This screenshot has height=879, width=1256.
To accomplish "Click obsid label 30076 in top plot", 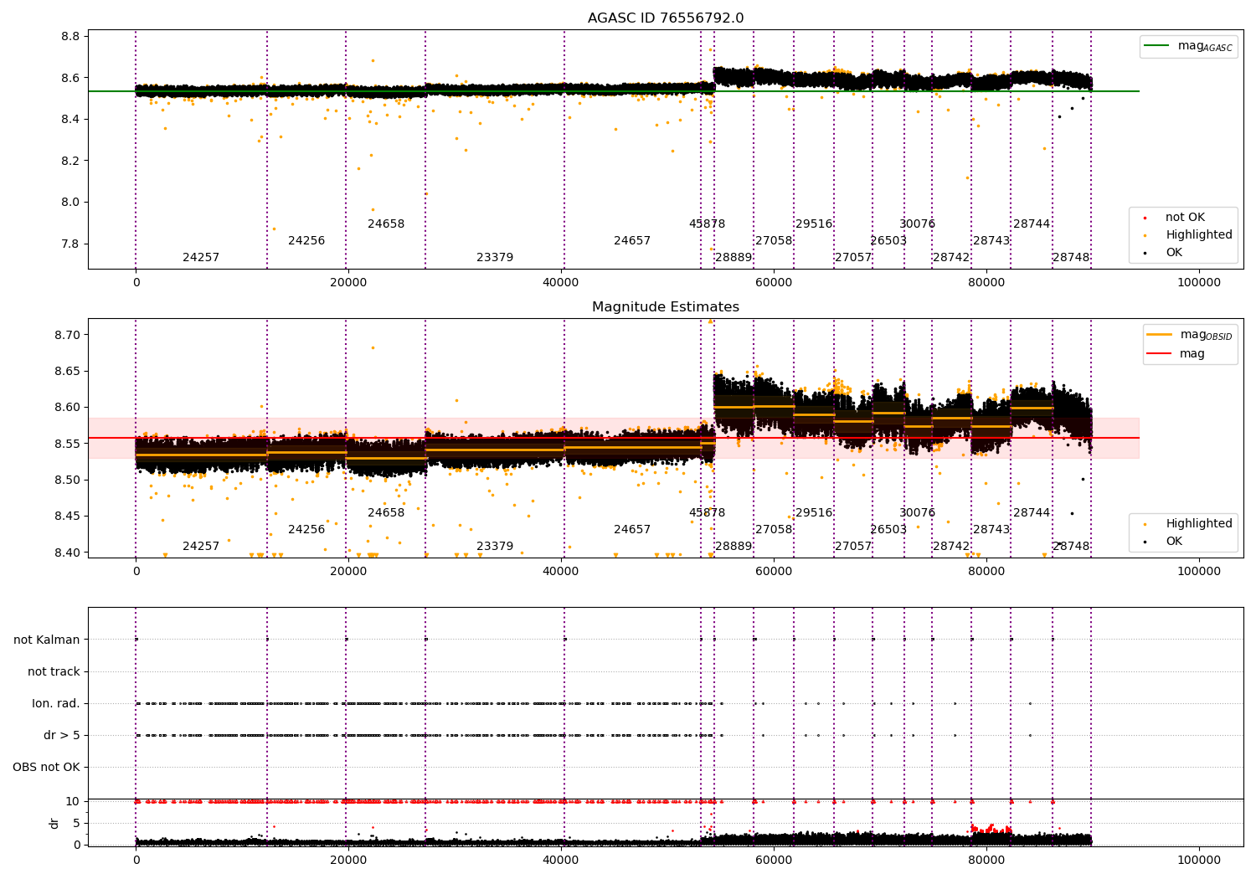I will [918, 224].
